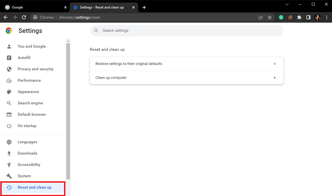Close the Google tab

pyautogui.click(x=65, y=7)
